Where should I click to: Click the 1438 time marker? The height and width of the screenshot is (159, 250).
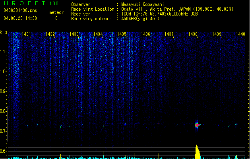point(193,34)
